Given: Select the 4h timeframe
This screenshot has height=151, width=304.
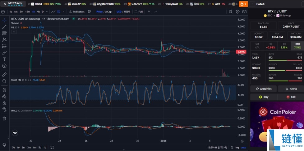Looking at the screenshot, I should (38, 12).
